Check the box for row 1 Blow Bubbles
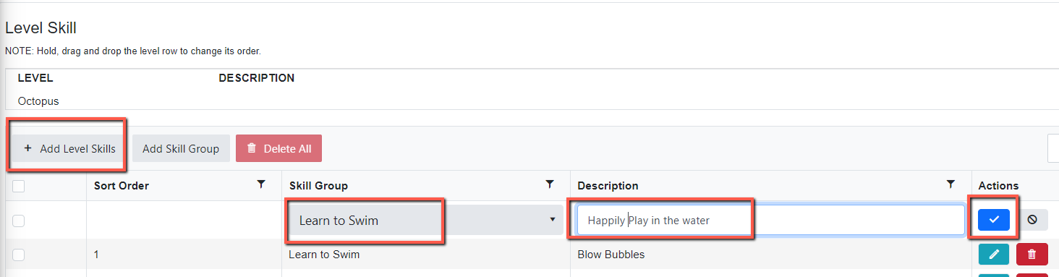 point(19,255)
